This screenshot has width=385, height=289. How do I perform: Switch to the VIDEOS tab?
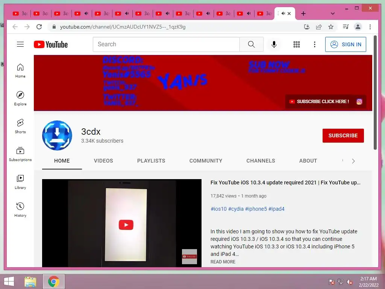tap(103, 161)
